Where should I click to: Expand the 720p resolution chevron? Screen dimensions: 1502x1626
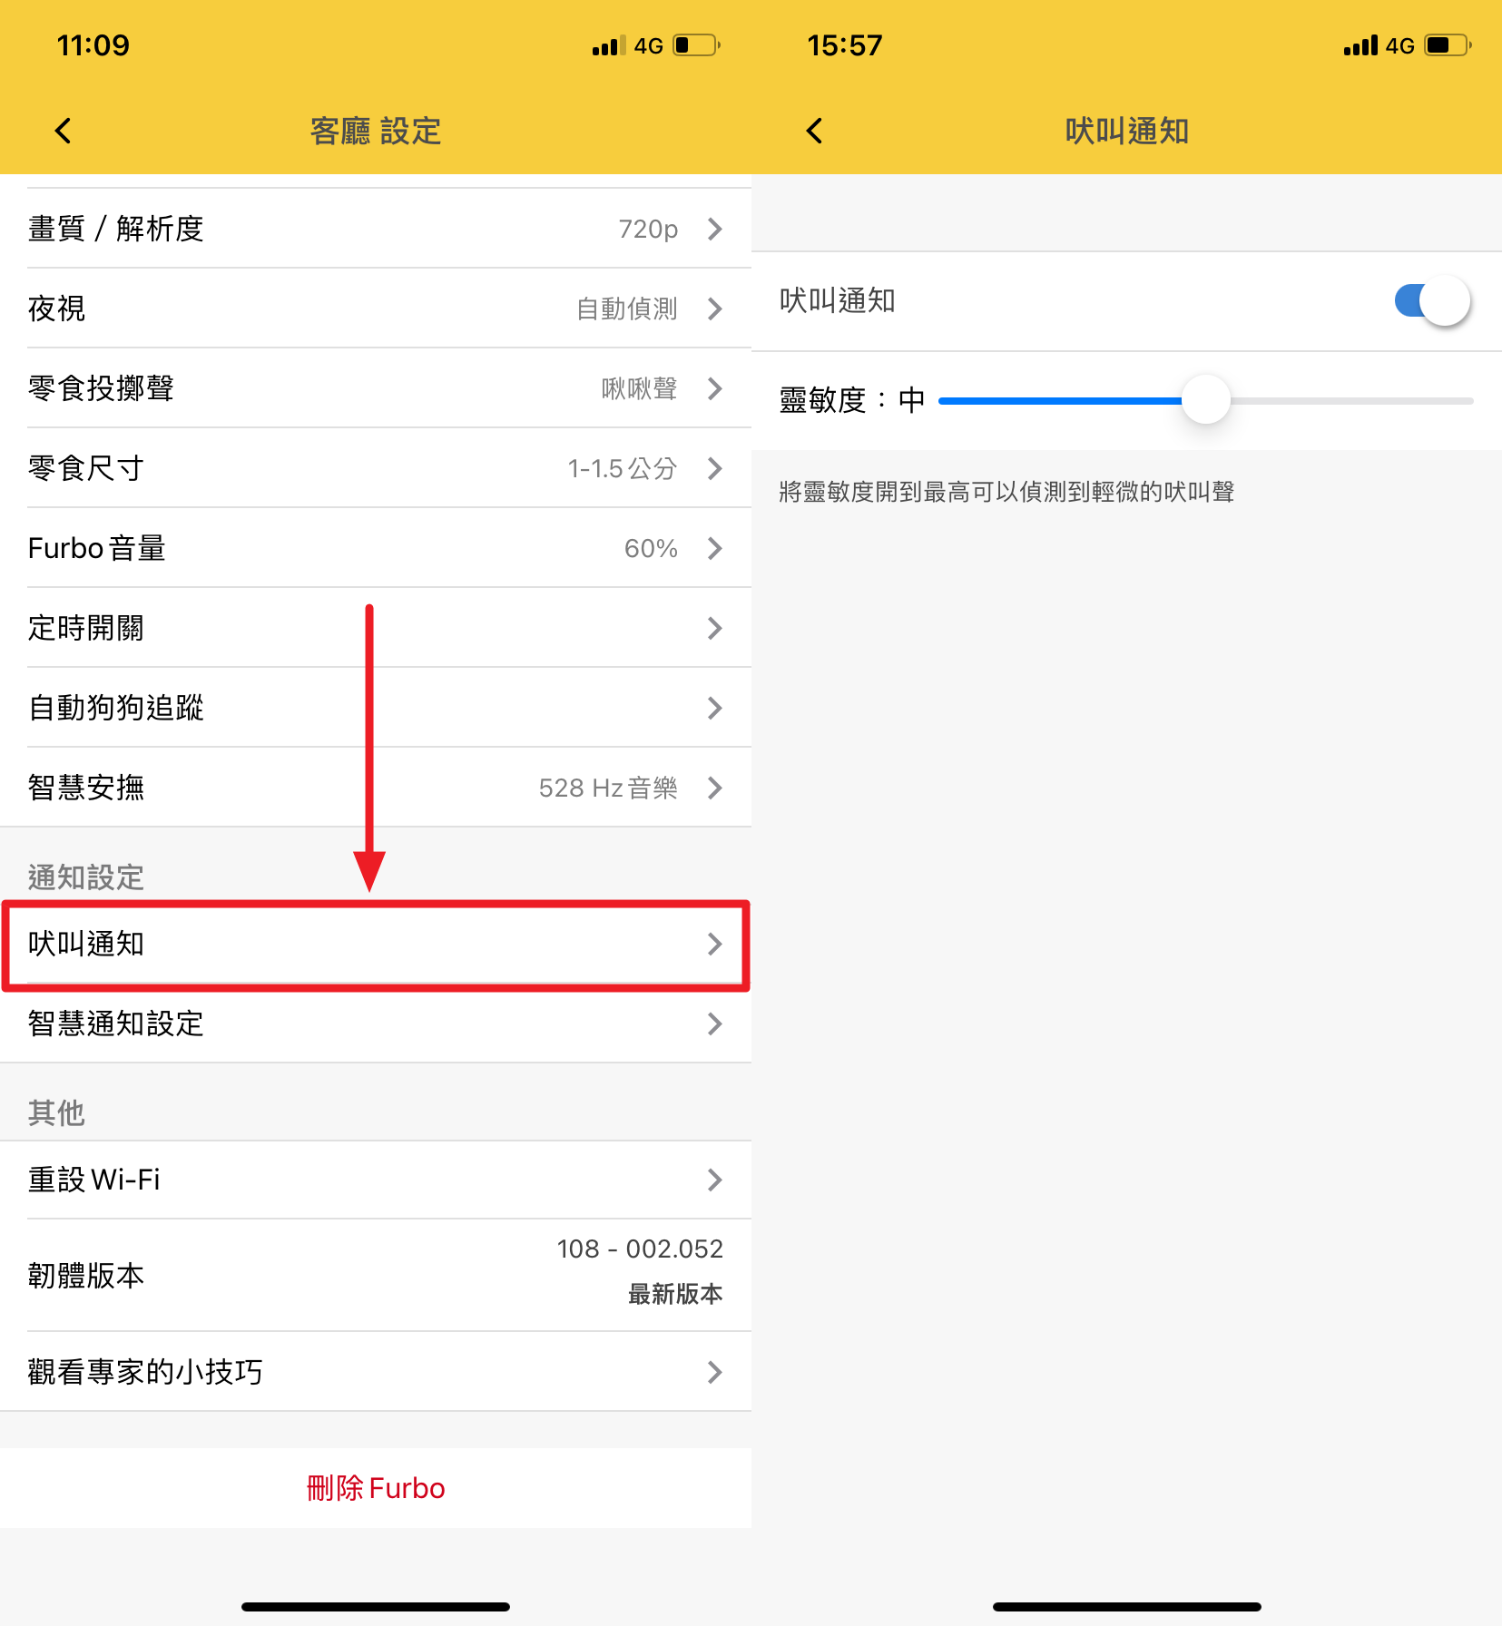point(715,229)
